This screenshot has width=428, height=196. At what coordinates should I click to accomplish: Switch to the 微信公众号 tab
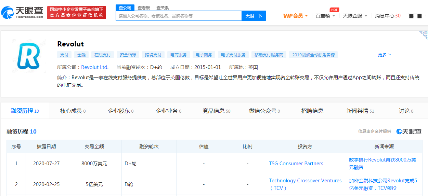tap(264, 111)
